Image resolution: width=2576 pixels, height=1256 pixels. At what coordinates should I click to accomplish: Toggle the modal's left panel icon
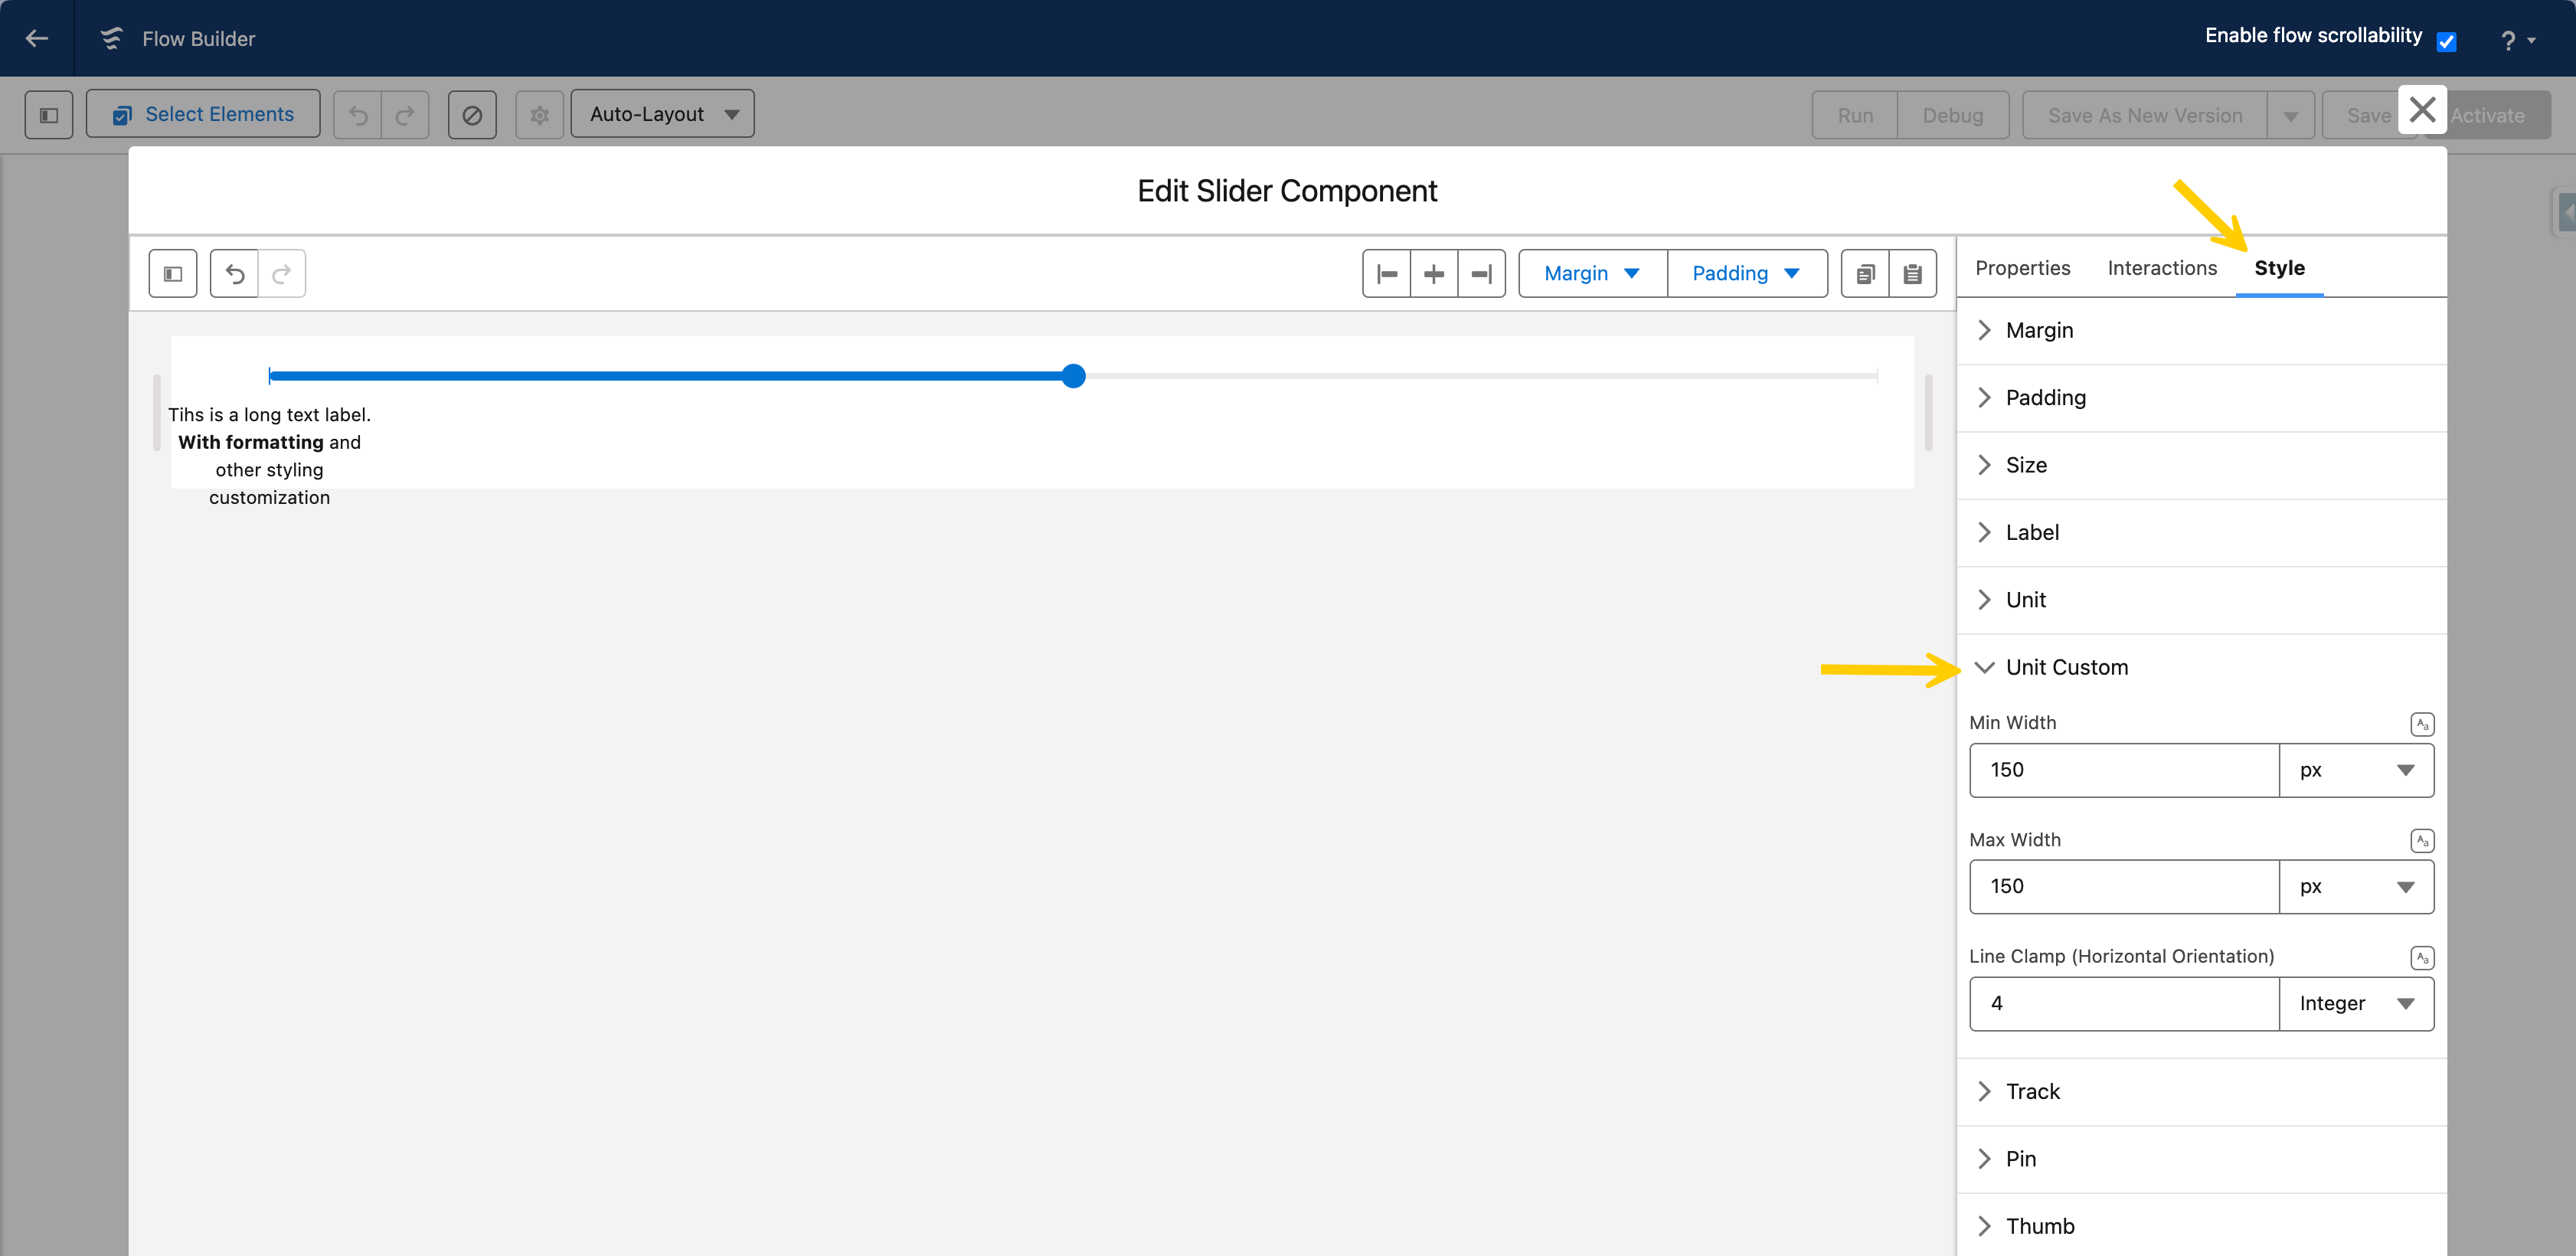(173, 274)
